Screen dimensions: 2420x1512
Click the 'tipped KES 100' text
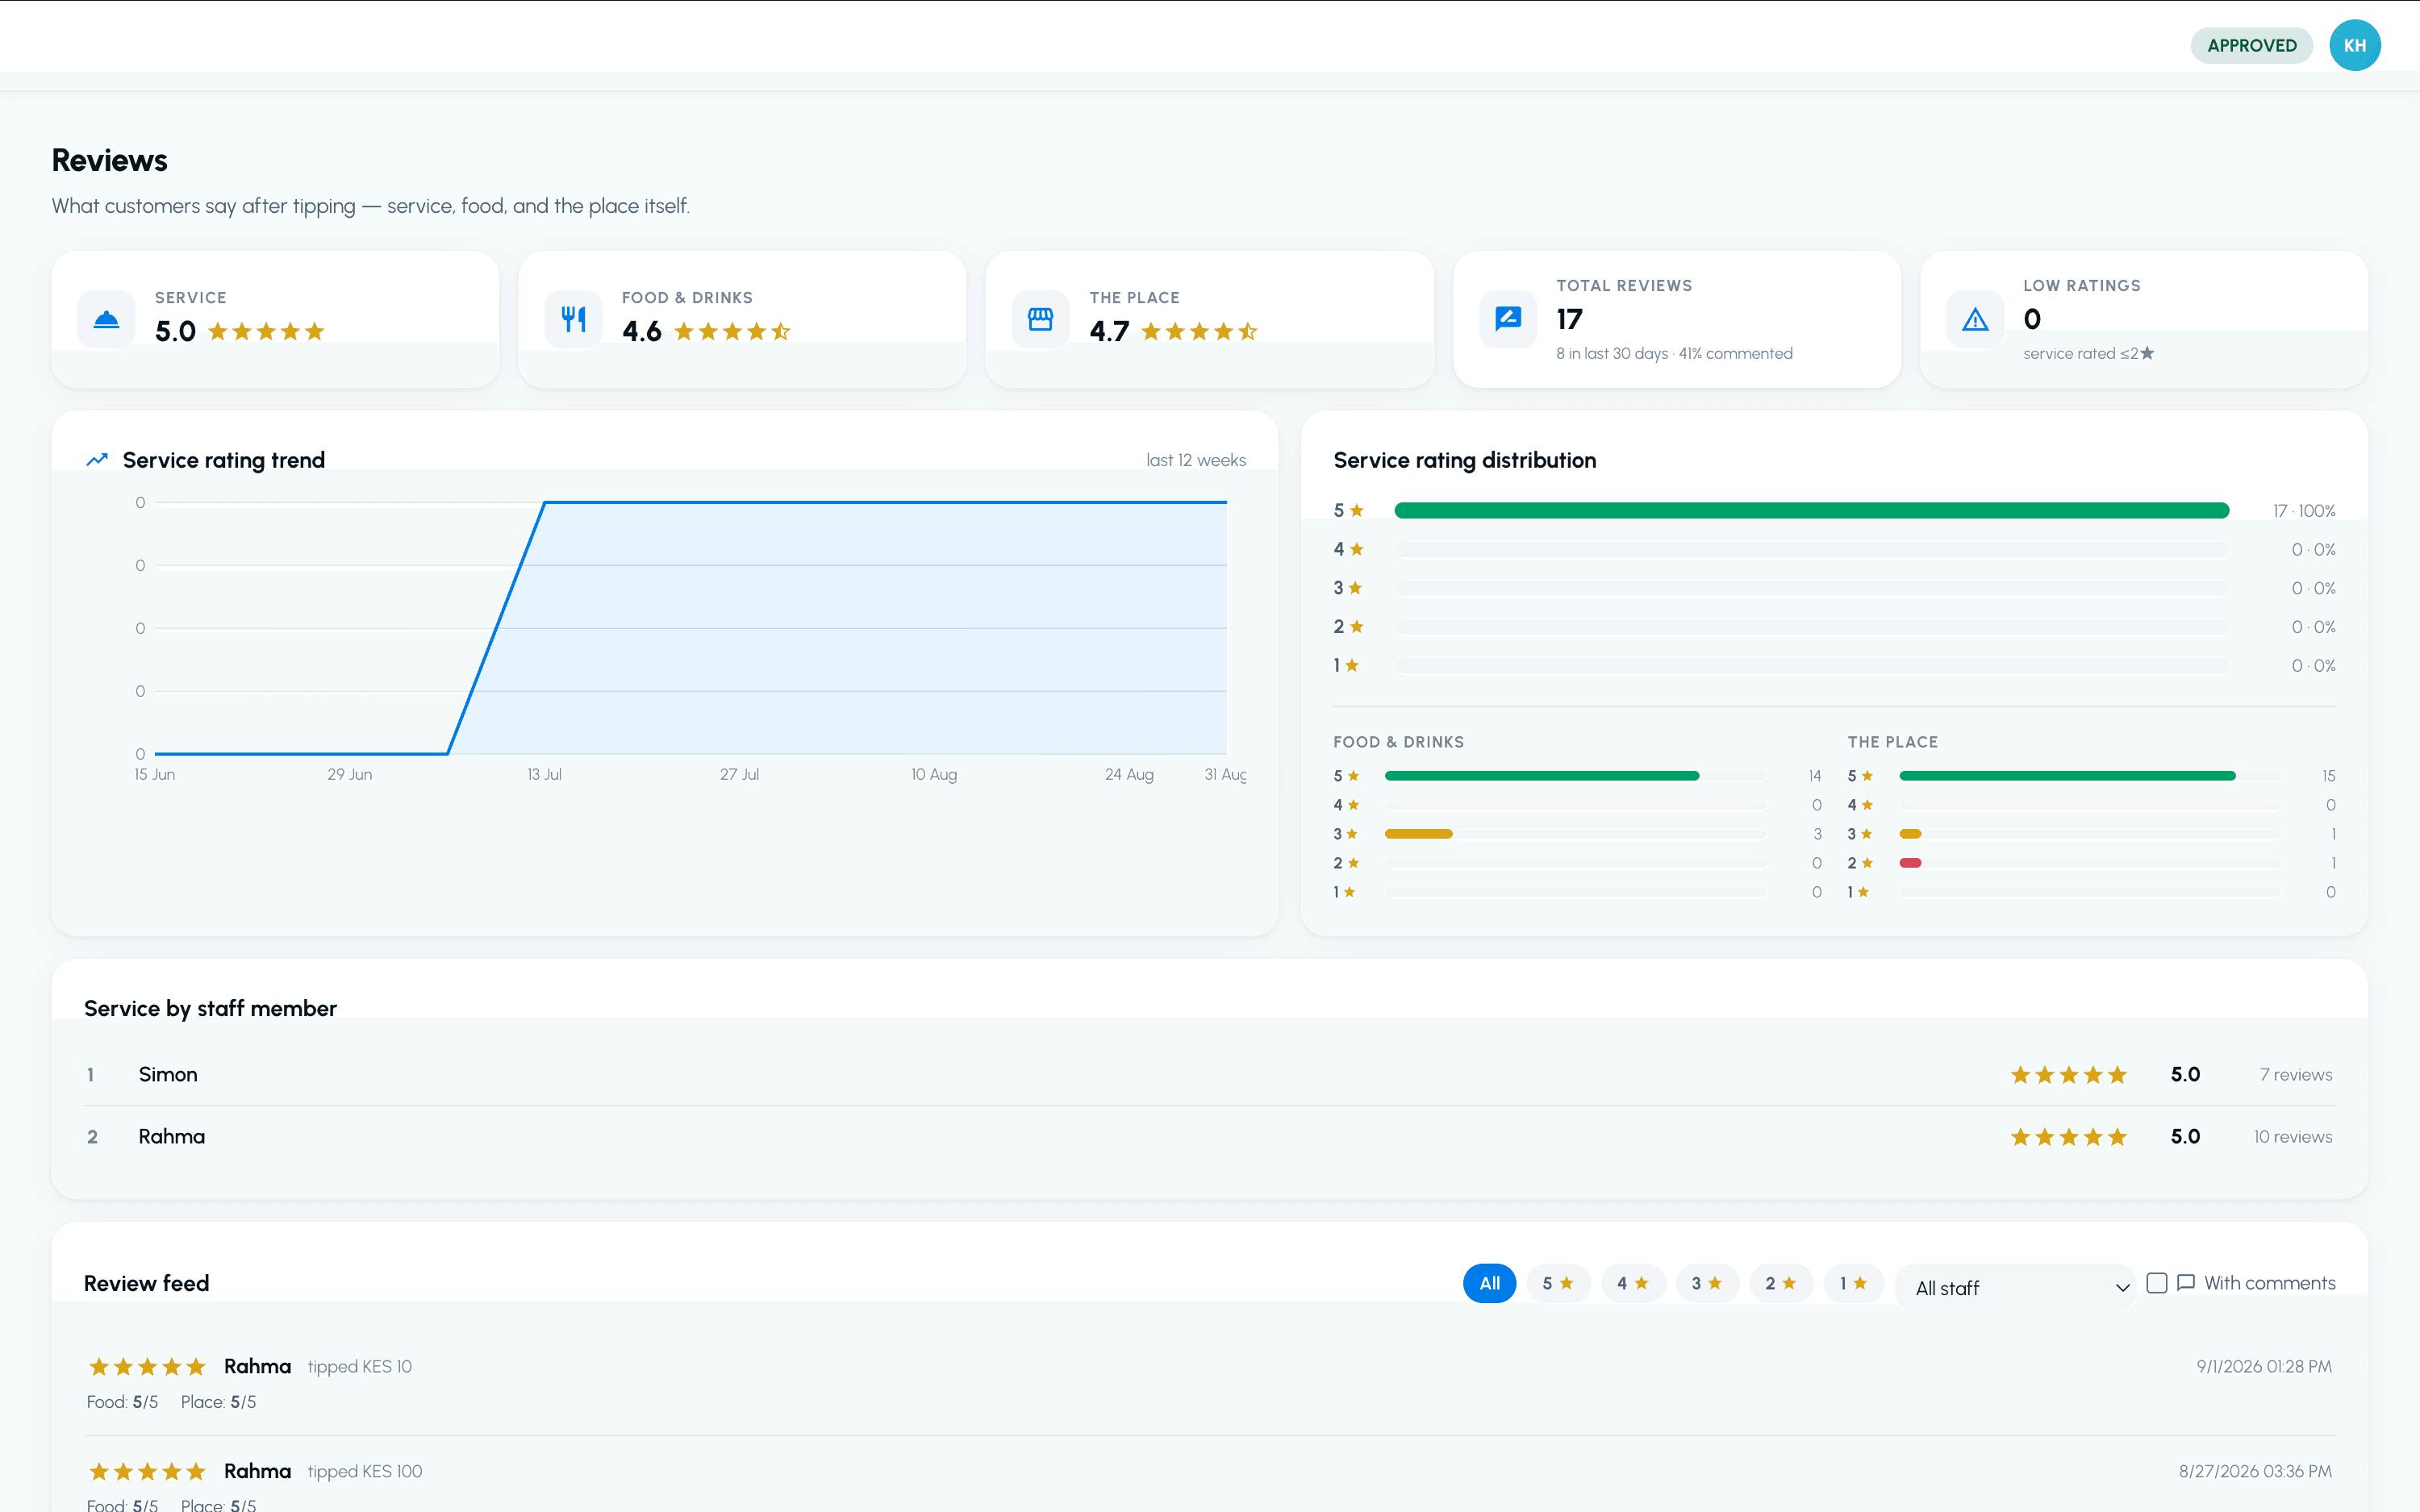click(x=365, y=1472)
